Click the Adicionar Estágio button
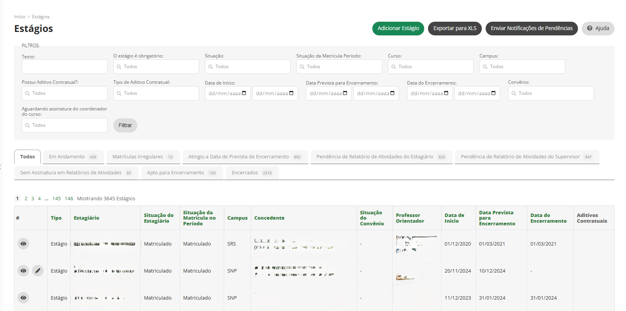This screenshot has width=626, height=311. (398, 28)
